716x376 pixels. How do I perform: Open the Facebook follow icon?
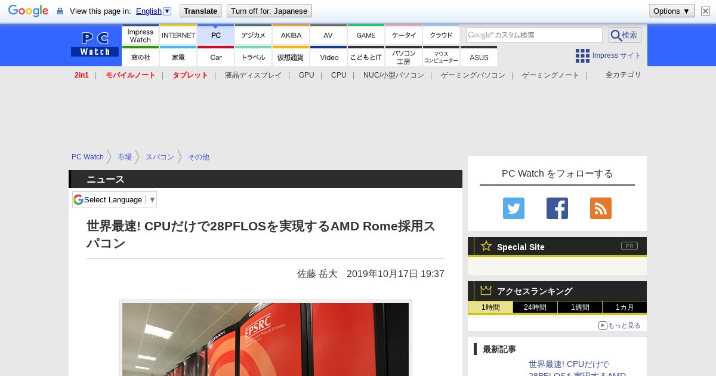[557, 208]
